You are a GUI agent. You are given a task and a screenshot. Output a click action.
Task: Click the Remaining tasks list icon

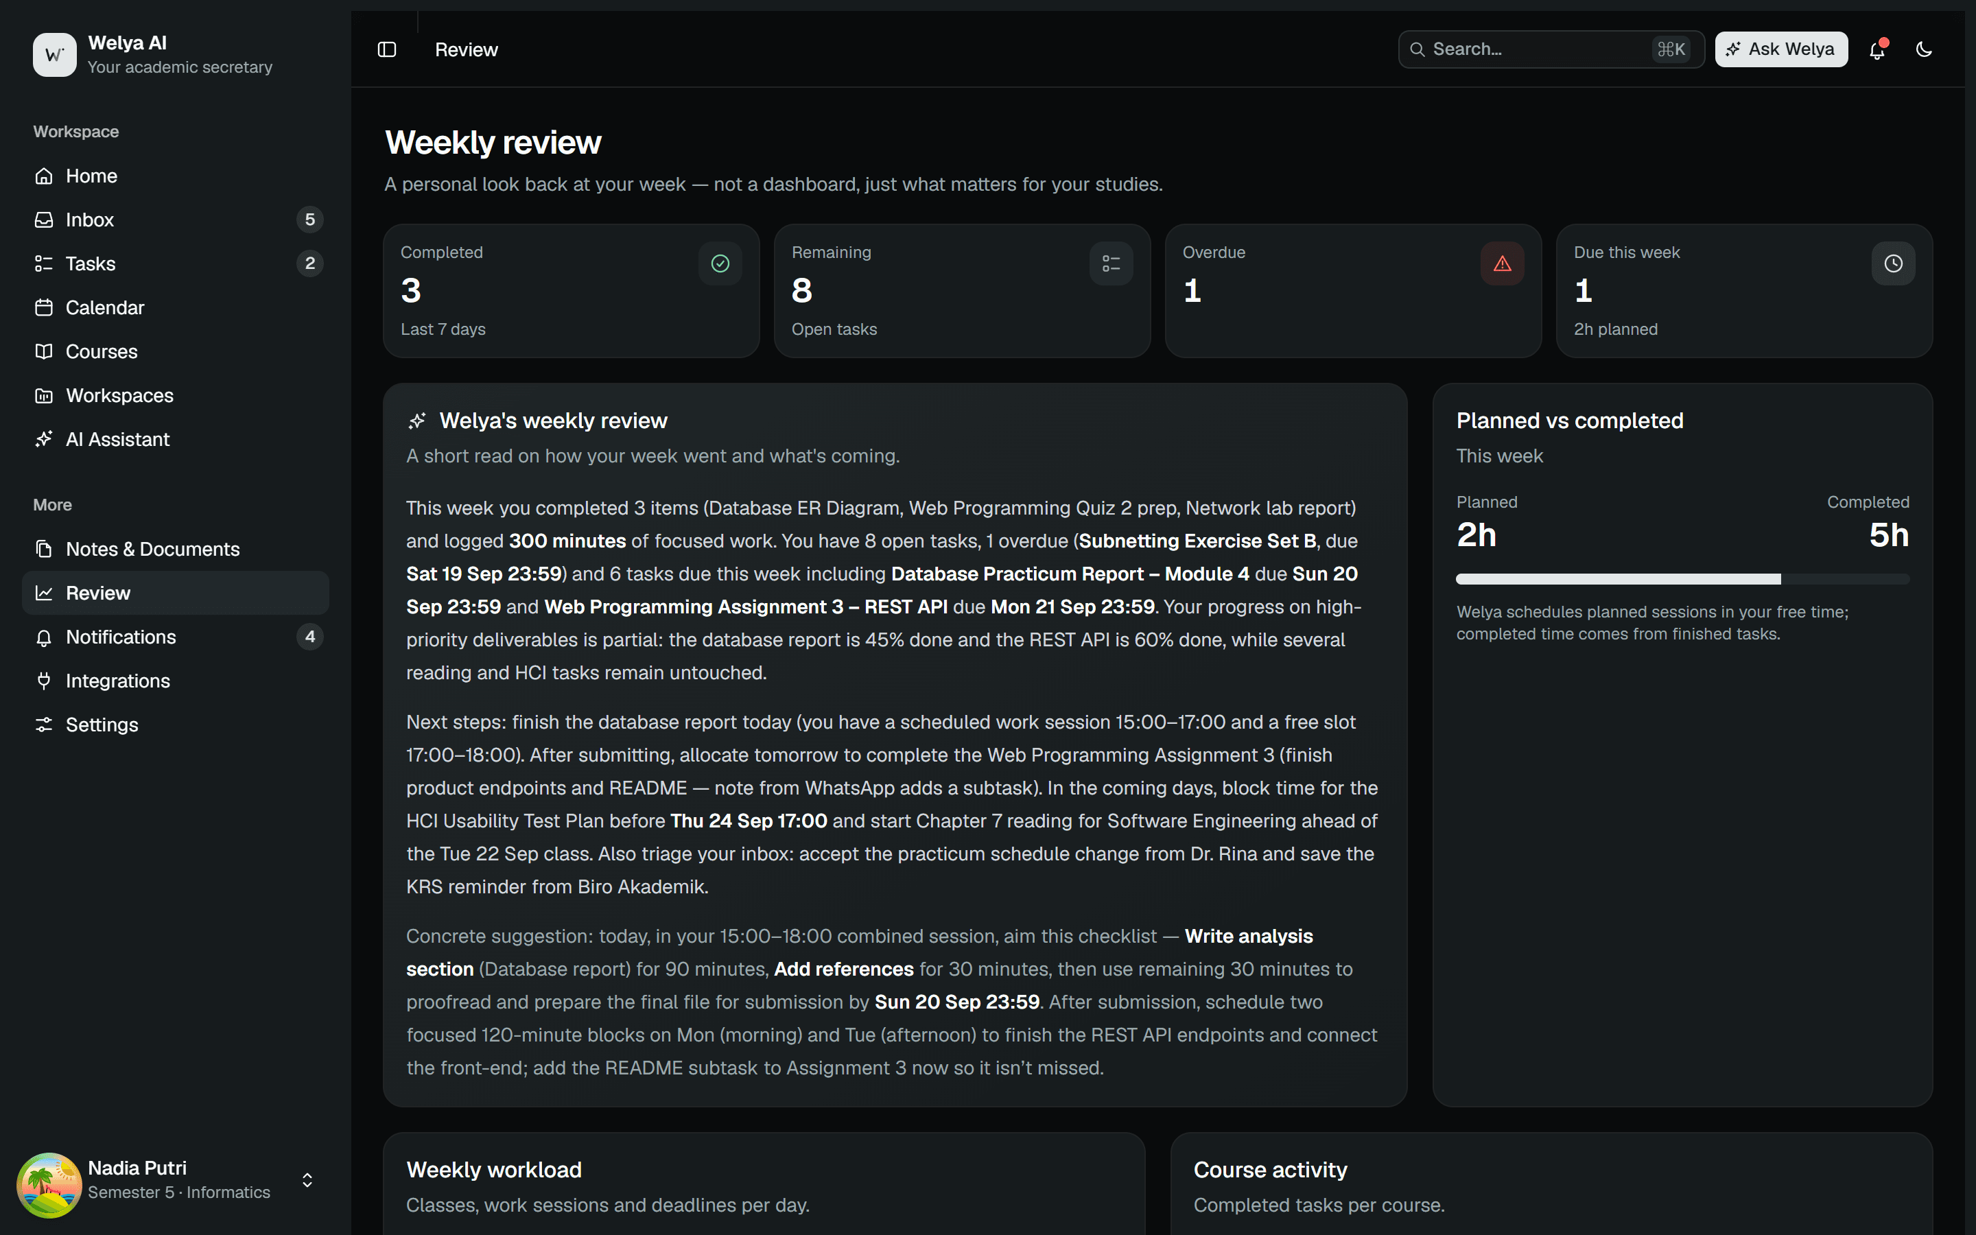(x=1111, y=264)
